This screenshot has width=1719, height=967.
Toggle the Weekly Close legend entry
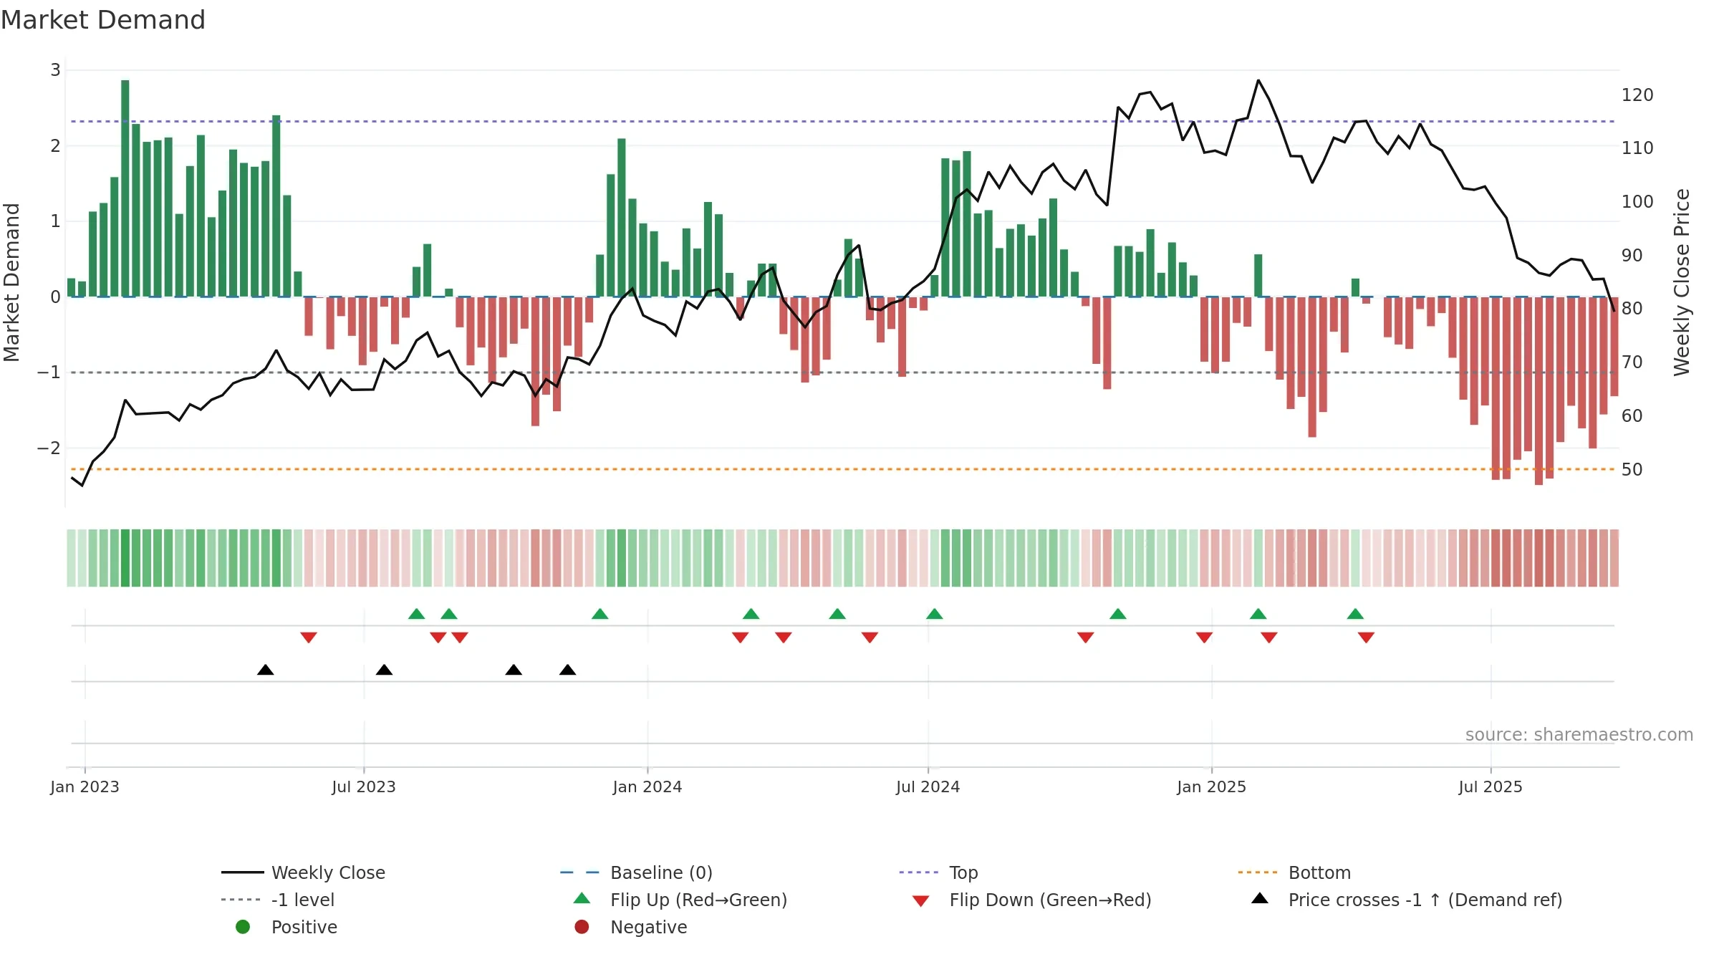pos(303,872)
